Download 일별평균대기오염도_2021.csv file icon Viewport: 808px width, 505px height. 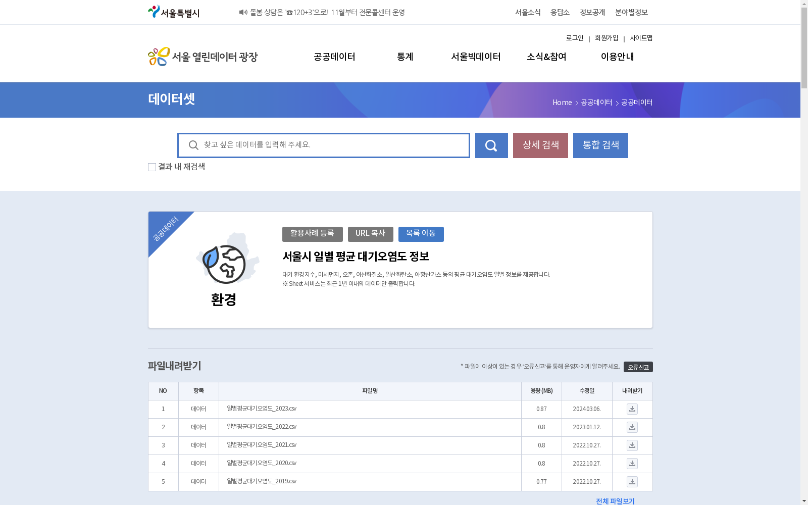[632, 445]
